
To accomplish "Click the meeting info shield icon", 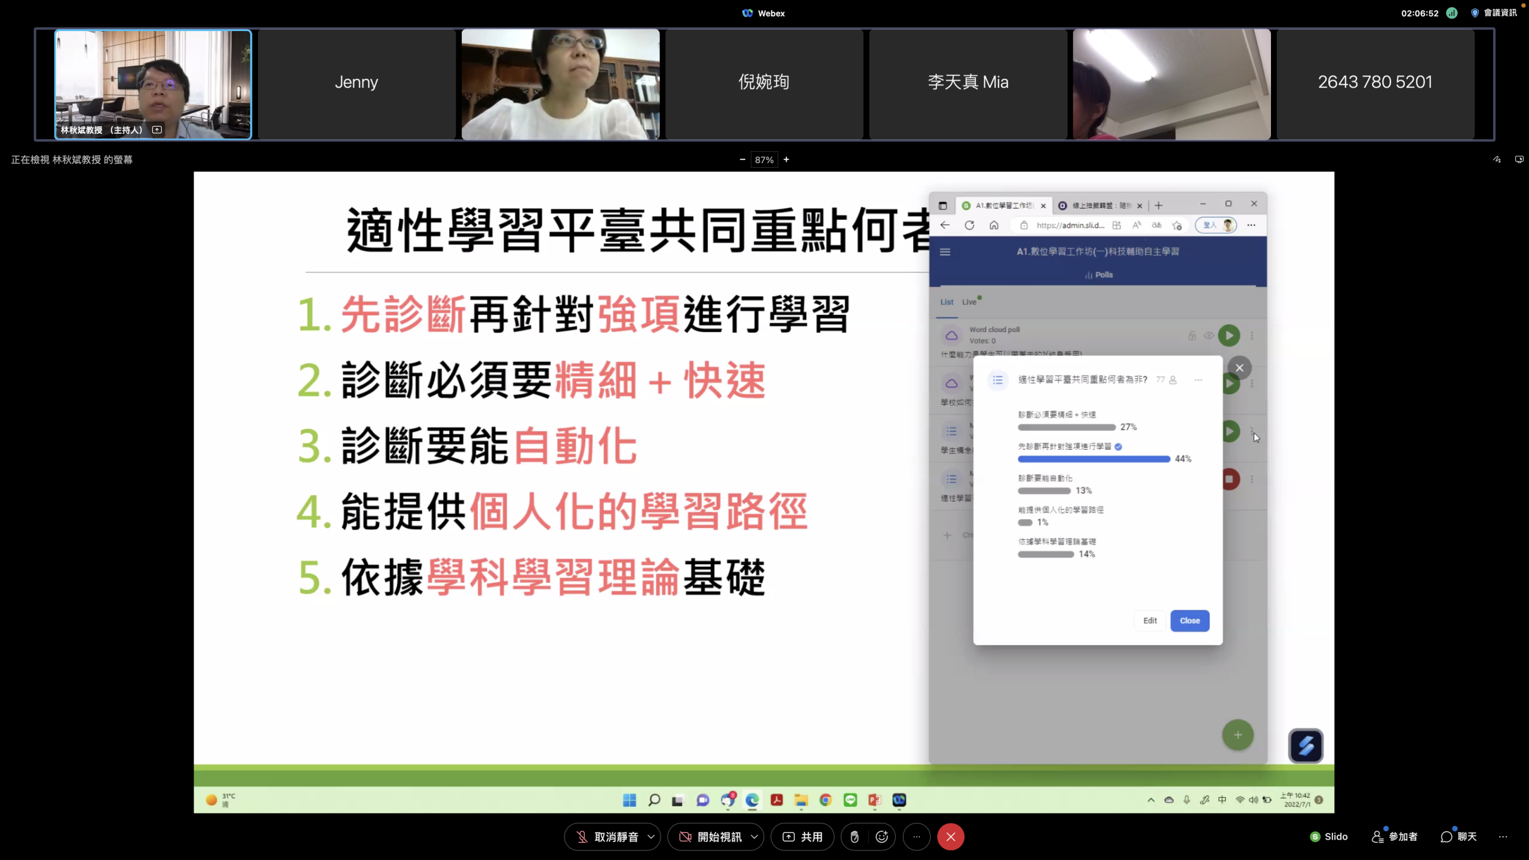I will pos(1475,13).
